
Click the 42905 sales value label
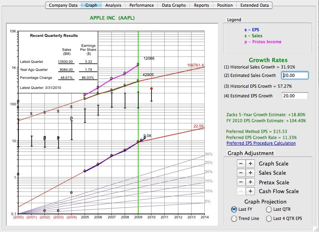click(x=148, y=75)
